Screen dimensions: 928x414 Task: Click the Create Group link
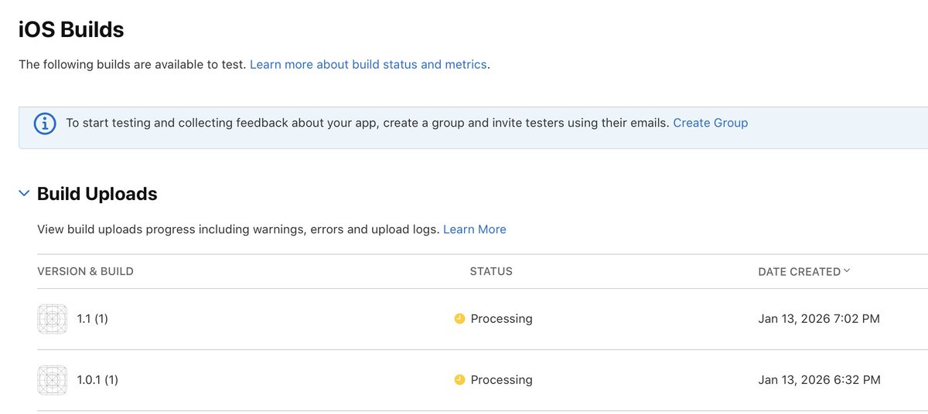710,123
